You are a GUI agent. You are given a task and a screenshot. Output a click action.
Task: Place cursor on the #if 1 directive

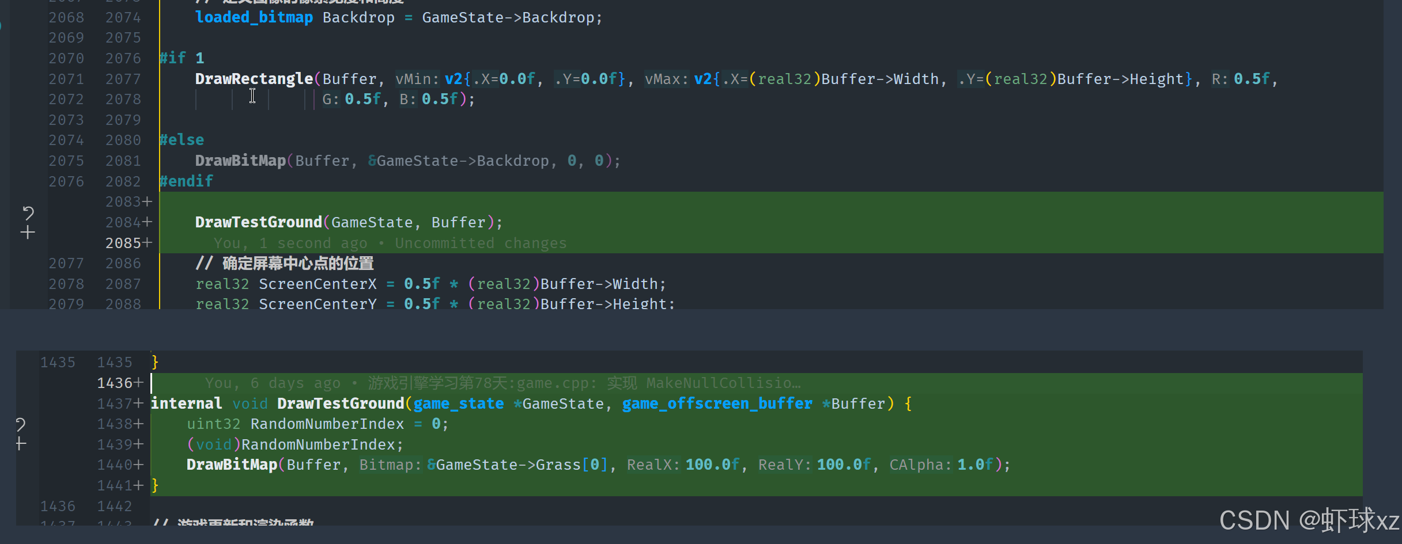click(182, 58)
